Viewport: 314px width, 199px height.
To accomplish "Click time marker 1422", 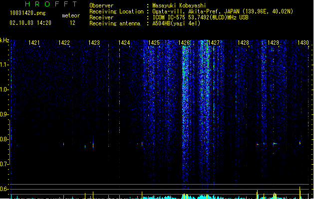I will tap(64, 43).
